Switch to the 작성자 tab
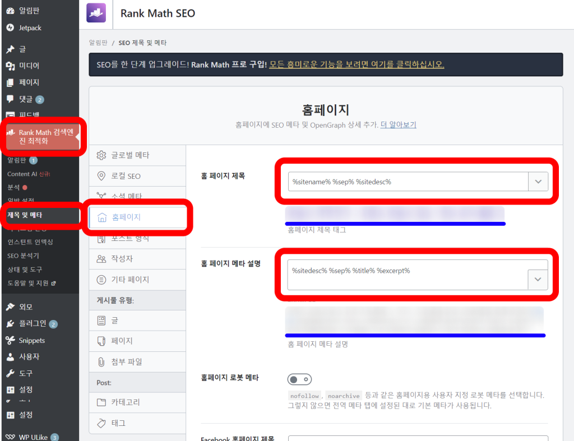This screenshot has height=441, width=574. (137, 259)
